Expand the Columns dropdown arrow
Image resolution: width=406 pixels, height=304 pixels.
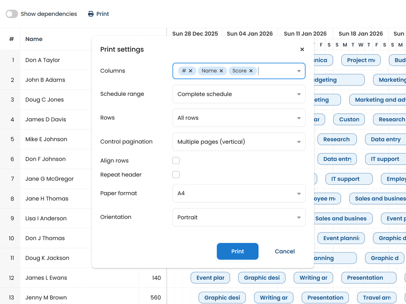click(299, 71)
